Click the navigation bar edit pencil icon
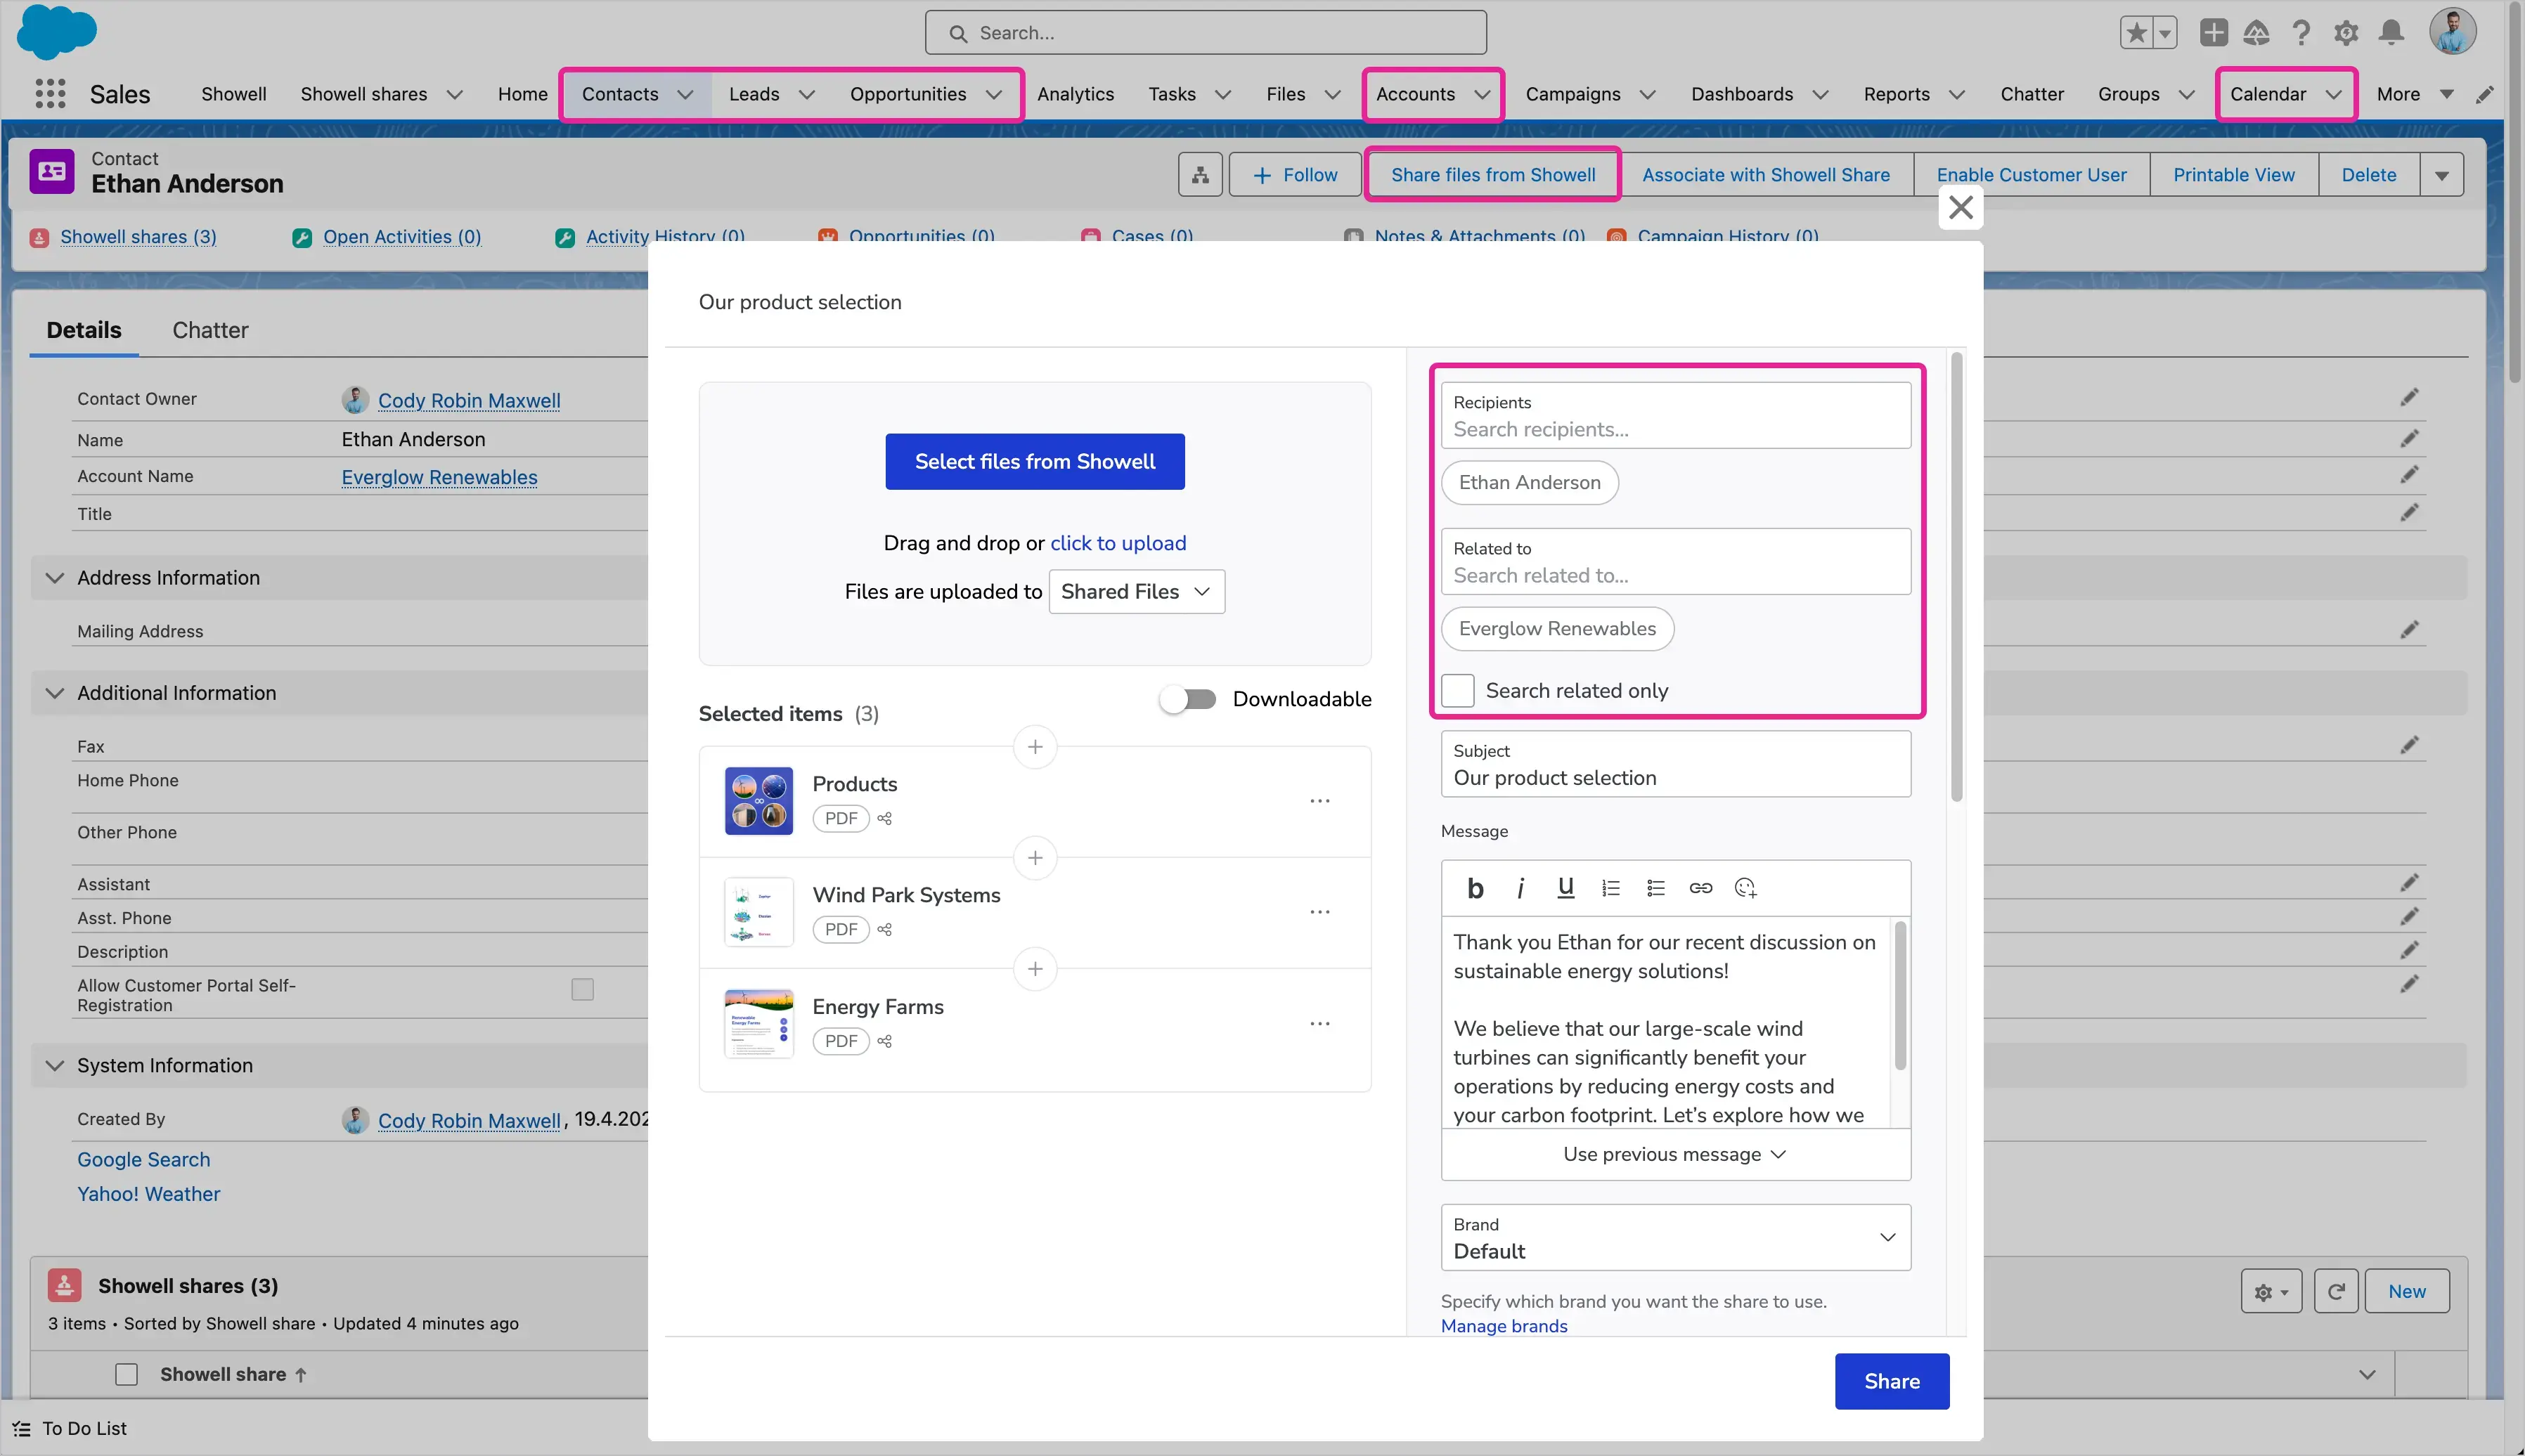Screen dimensions: 2525x1456 2485,94
